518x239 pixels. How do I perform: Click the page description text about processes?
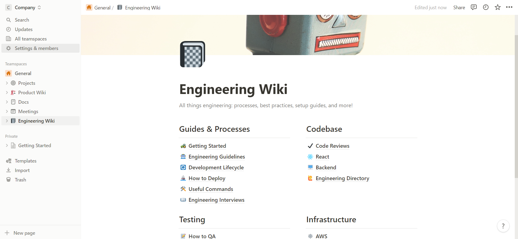pos(266,105)
